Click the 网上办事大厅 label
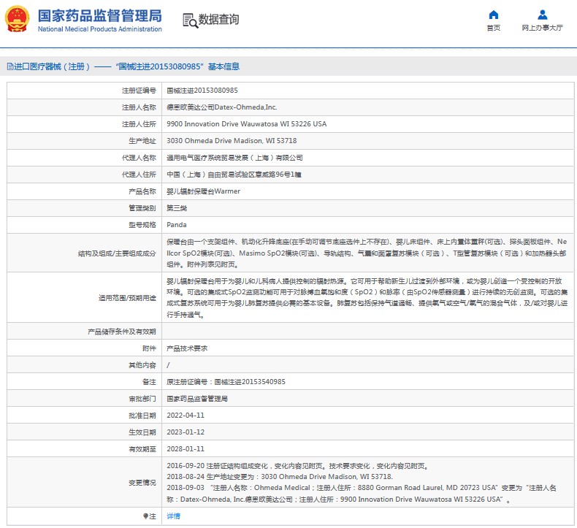This screenshot has width=577, height=528. pos(543,28)
